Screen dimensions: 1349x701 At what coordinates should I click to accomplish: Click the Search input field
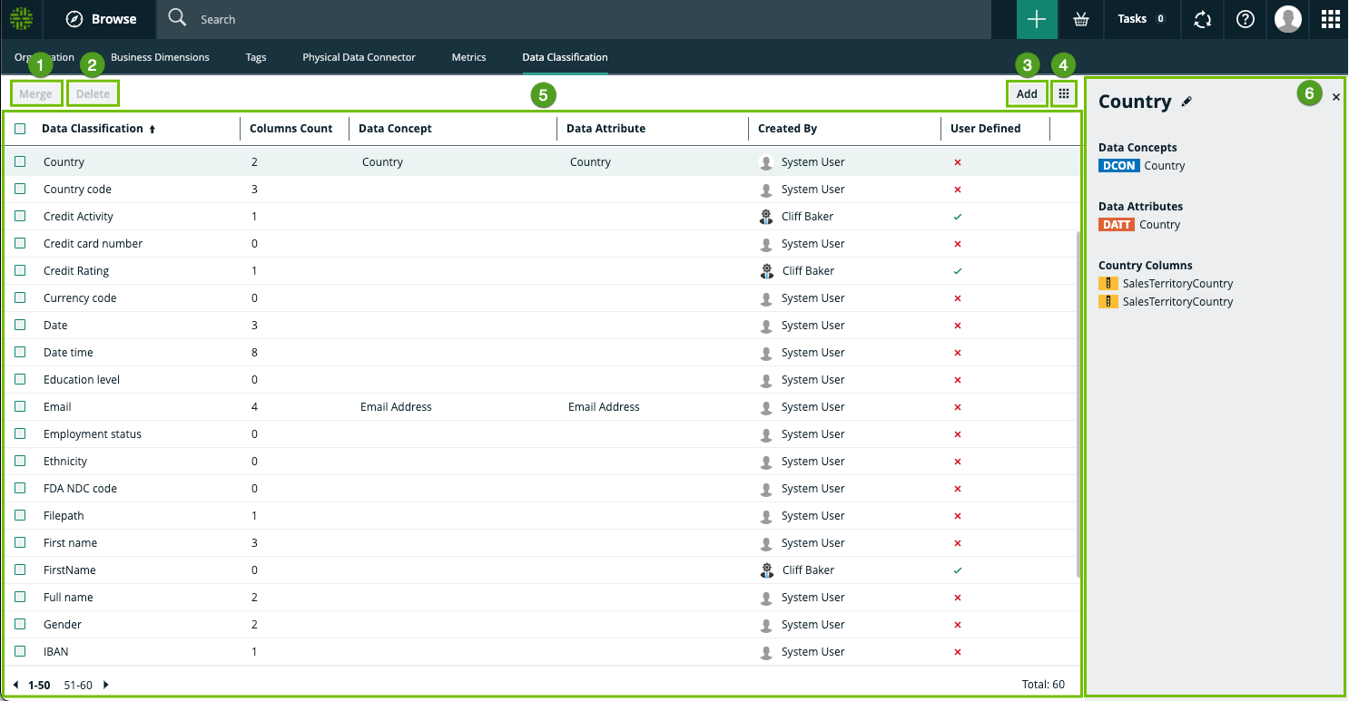581,19
